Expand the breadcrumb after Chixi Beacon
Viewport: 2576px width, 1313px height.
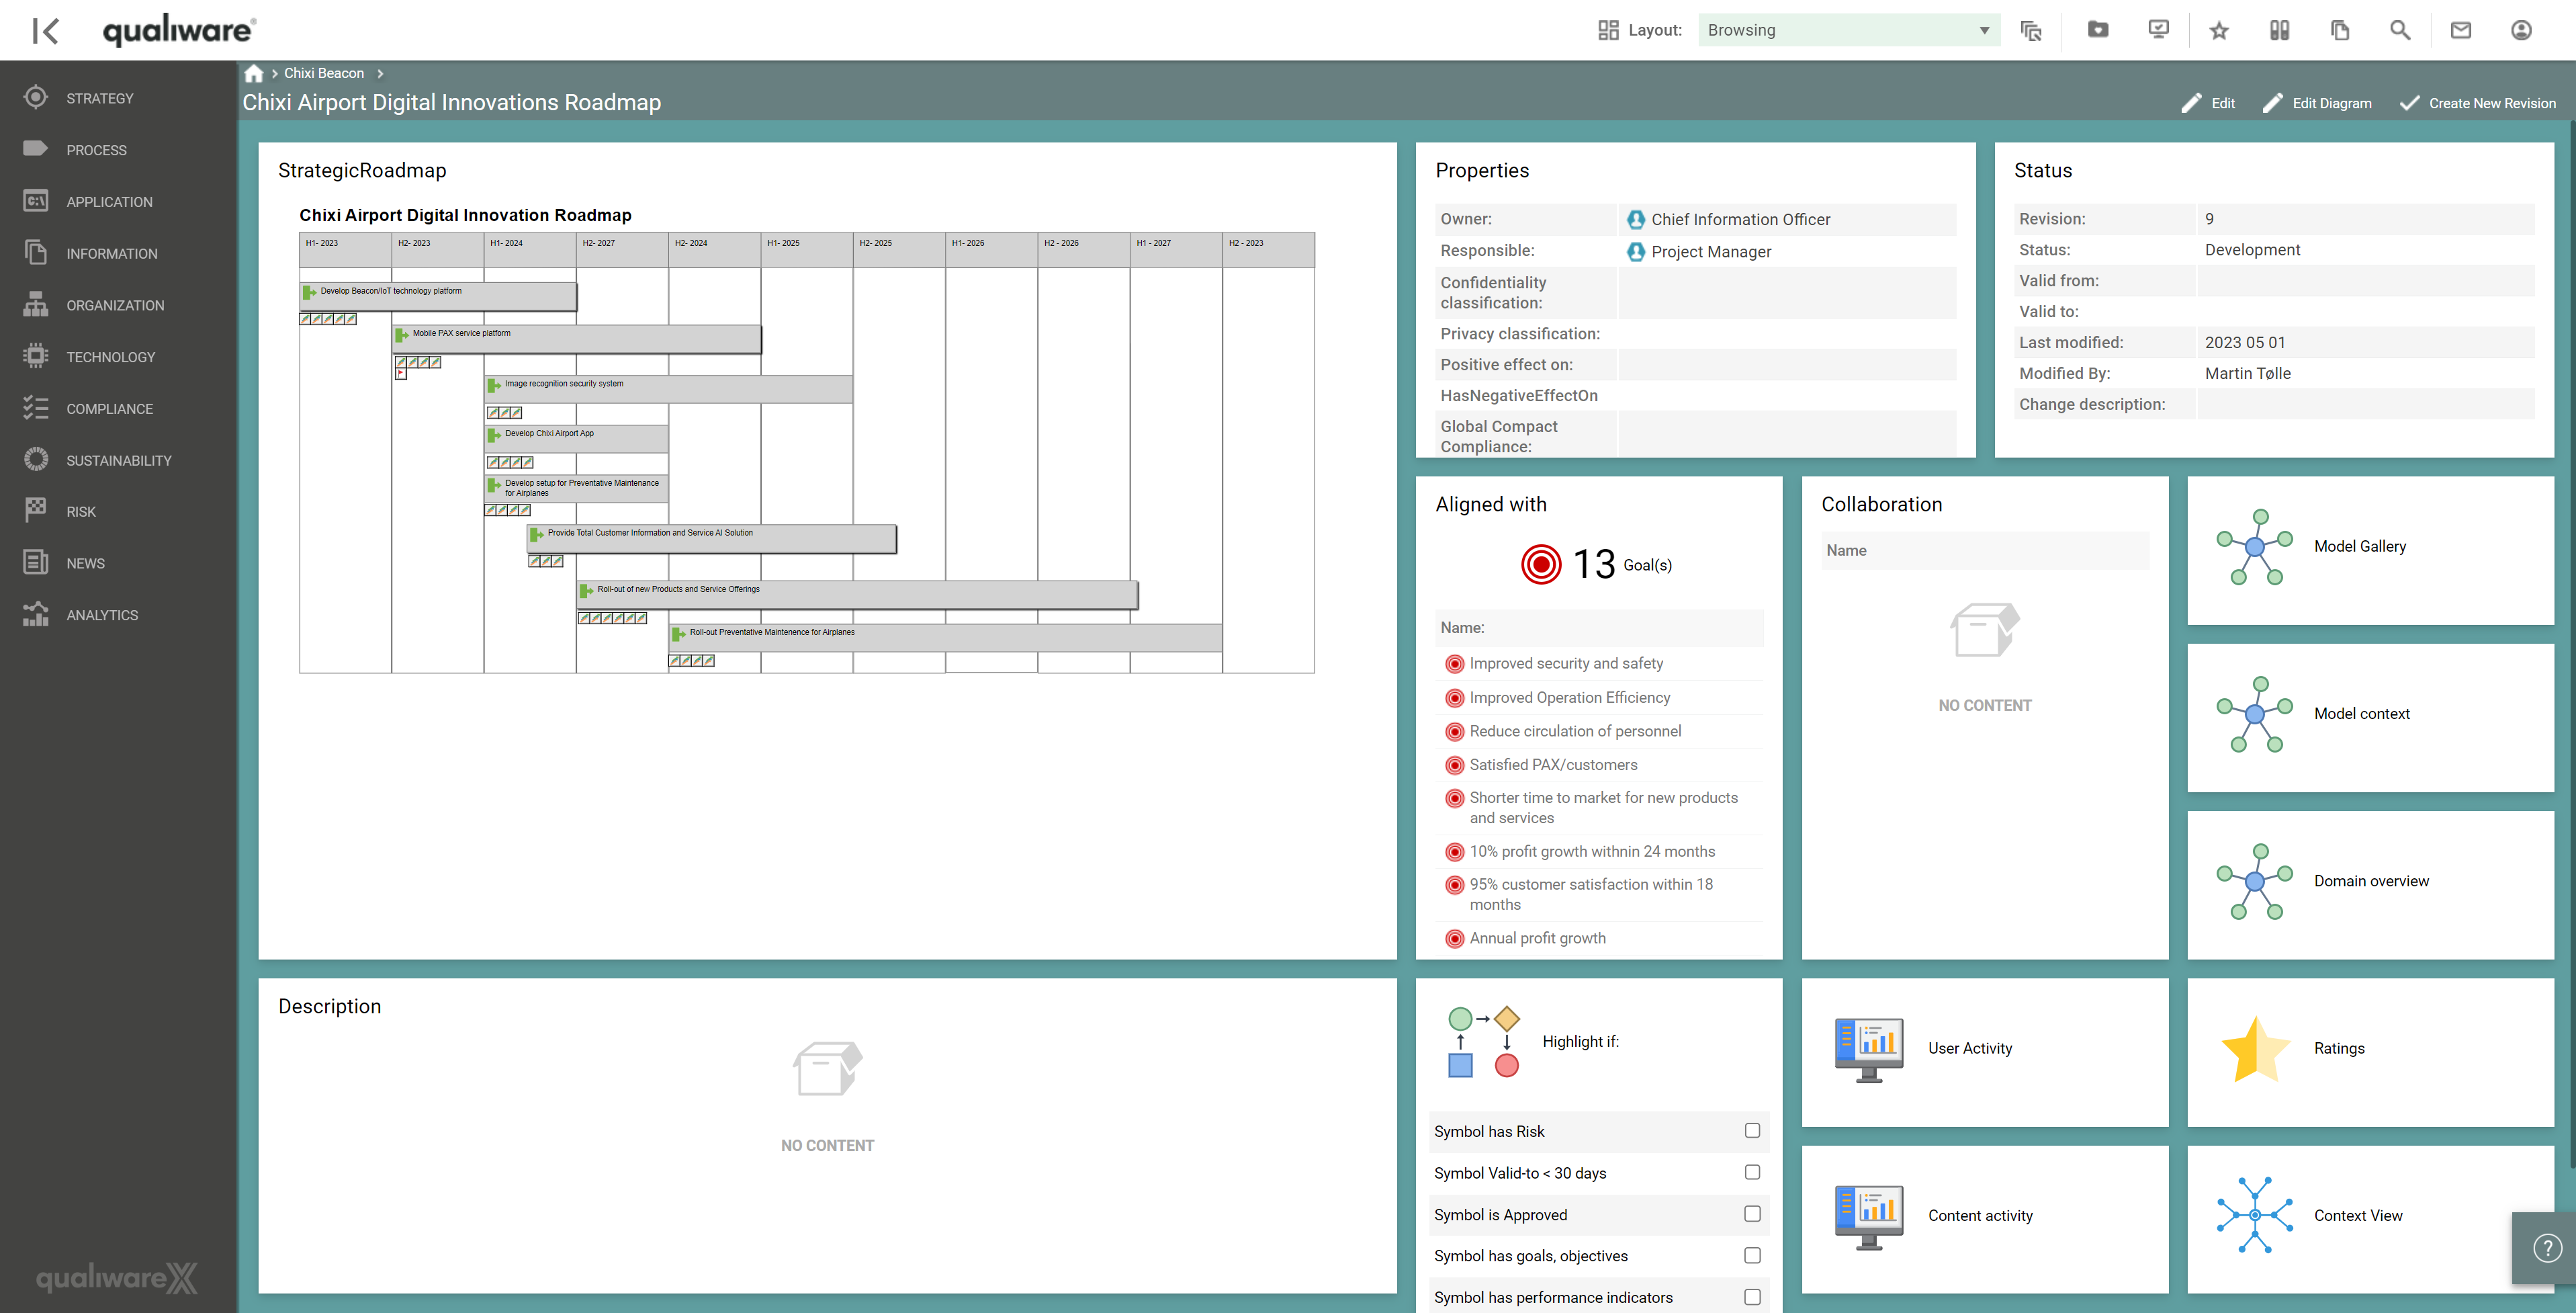380,73
